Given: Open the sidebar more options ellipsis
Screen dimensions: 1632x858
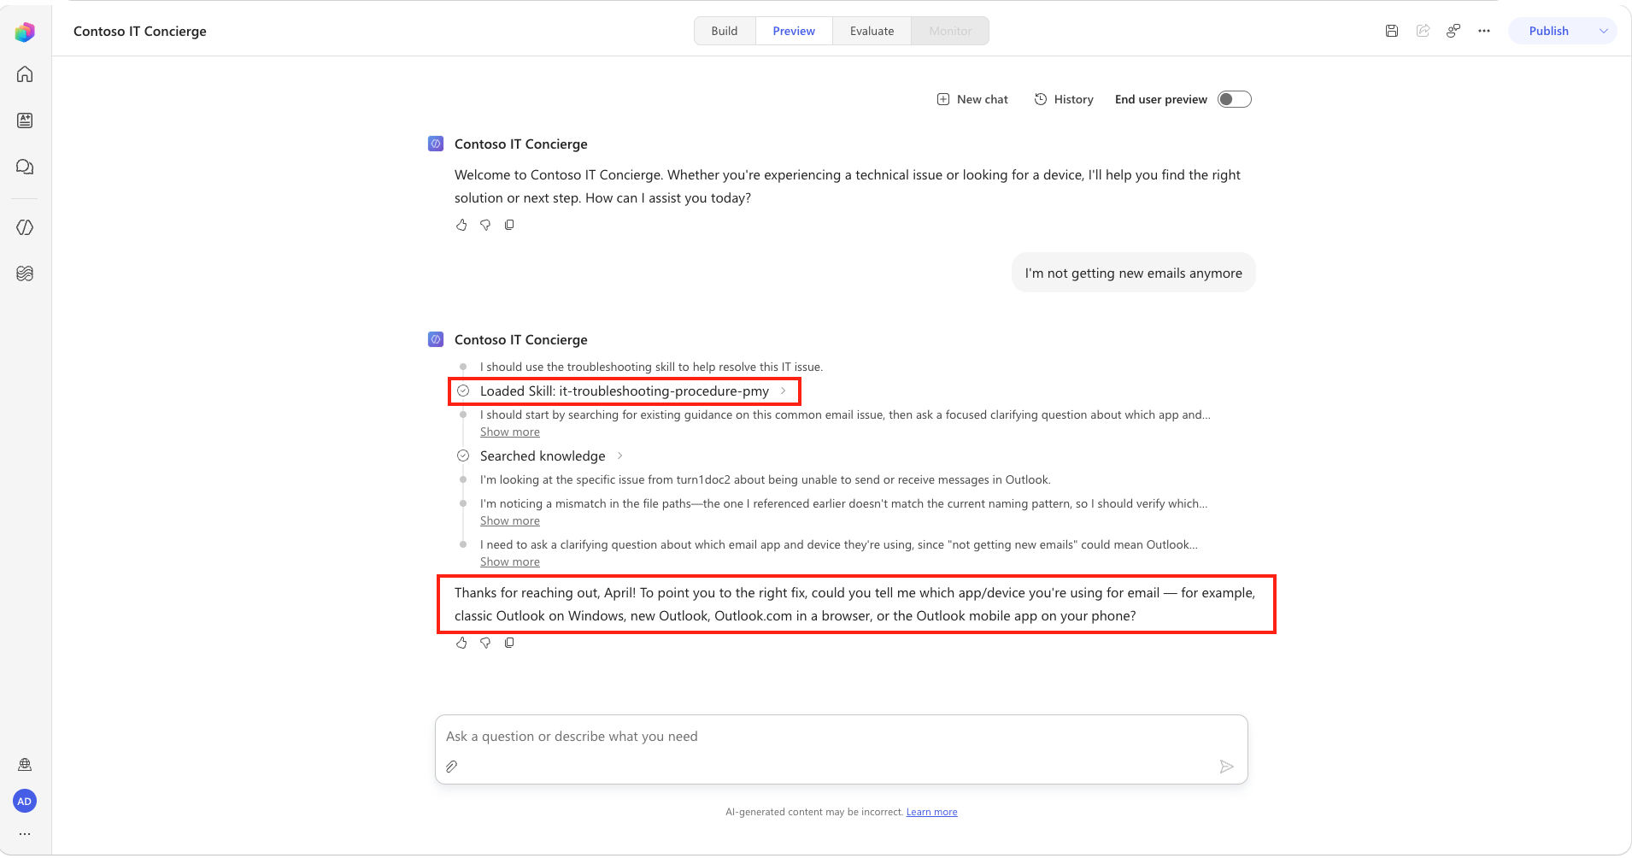Looking at the screenshot, I should [25, 834].
